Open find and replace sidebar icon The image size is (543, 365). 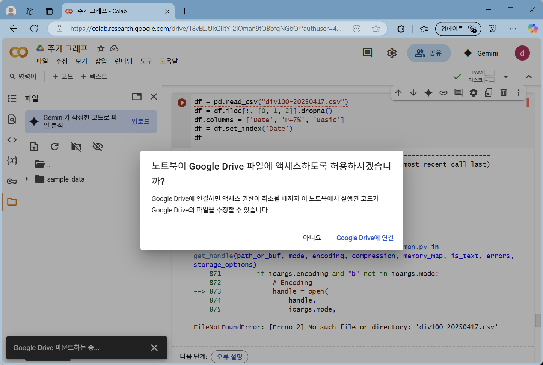click(12, 119)
